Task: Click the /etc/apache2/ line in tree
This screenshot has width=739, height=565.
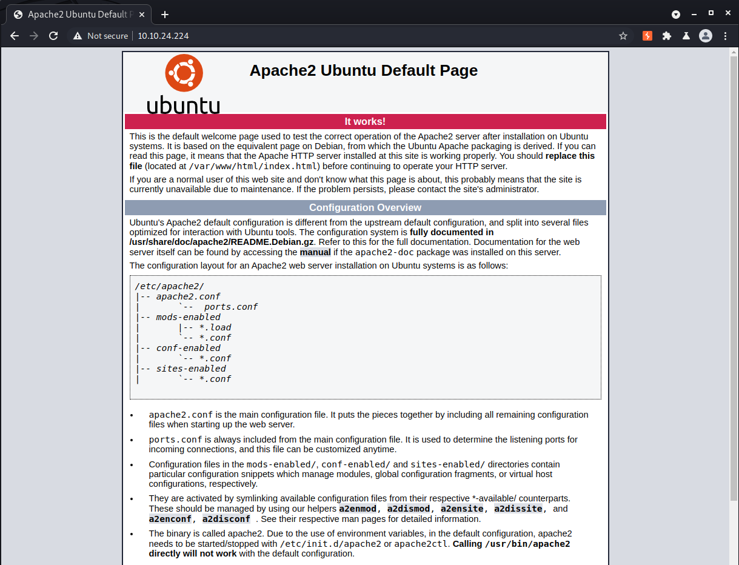Action: [170, 286]
